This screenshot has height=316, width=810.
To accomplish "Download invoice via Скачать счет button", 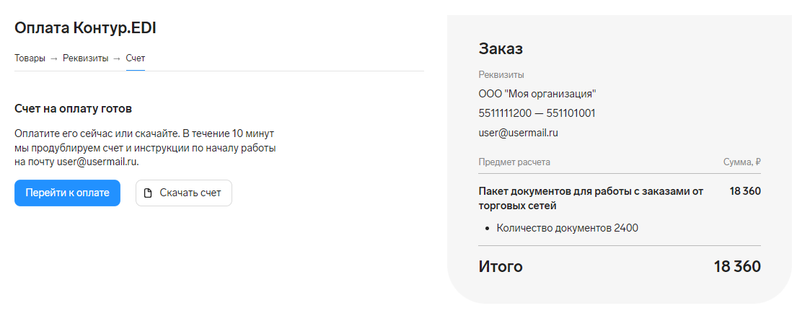I will [184, 193].
